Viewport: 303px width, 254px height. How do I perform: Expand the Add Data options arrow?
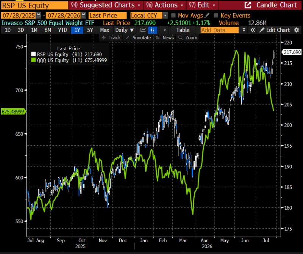[244, 30]
